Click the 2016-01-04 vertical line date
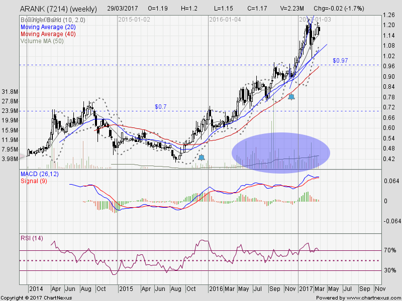Viewport: 402px width, 301px height. click(225, 20)
